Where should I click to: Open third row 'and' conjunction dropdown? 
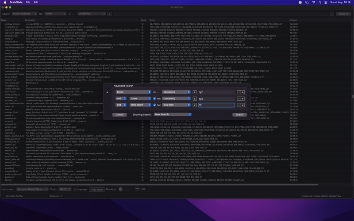click(x=121, y=105)
